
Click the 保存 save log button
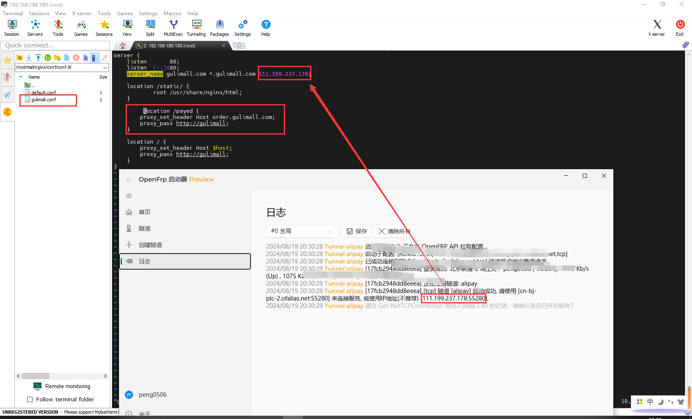pyautogui.click(x=357, y=231)
